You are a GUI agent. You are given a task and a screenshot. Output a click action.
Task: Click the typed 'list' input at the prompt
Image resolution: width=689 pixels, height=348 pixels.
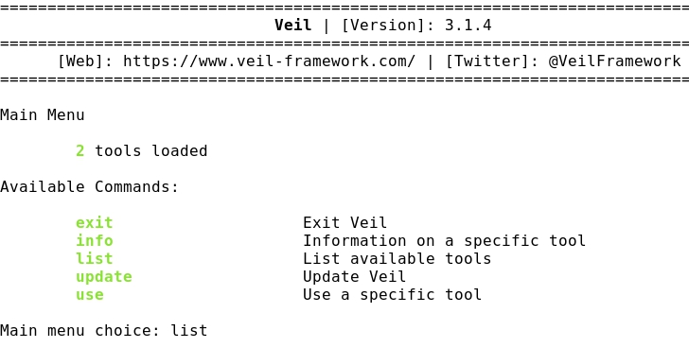[x=189, y=330]
